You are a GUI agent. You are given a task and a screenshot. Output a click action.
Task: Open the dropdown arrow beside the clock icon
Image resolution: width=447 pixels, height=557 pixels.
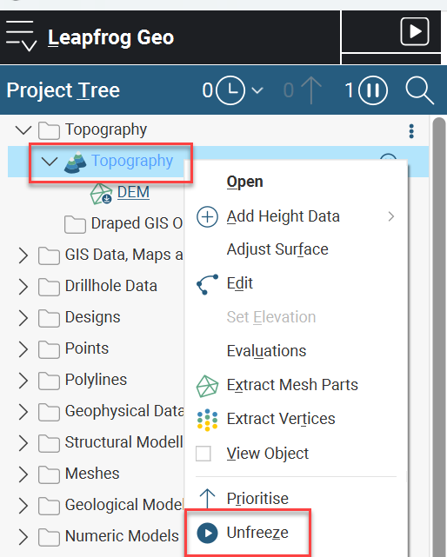click(257, 90)
